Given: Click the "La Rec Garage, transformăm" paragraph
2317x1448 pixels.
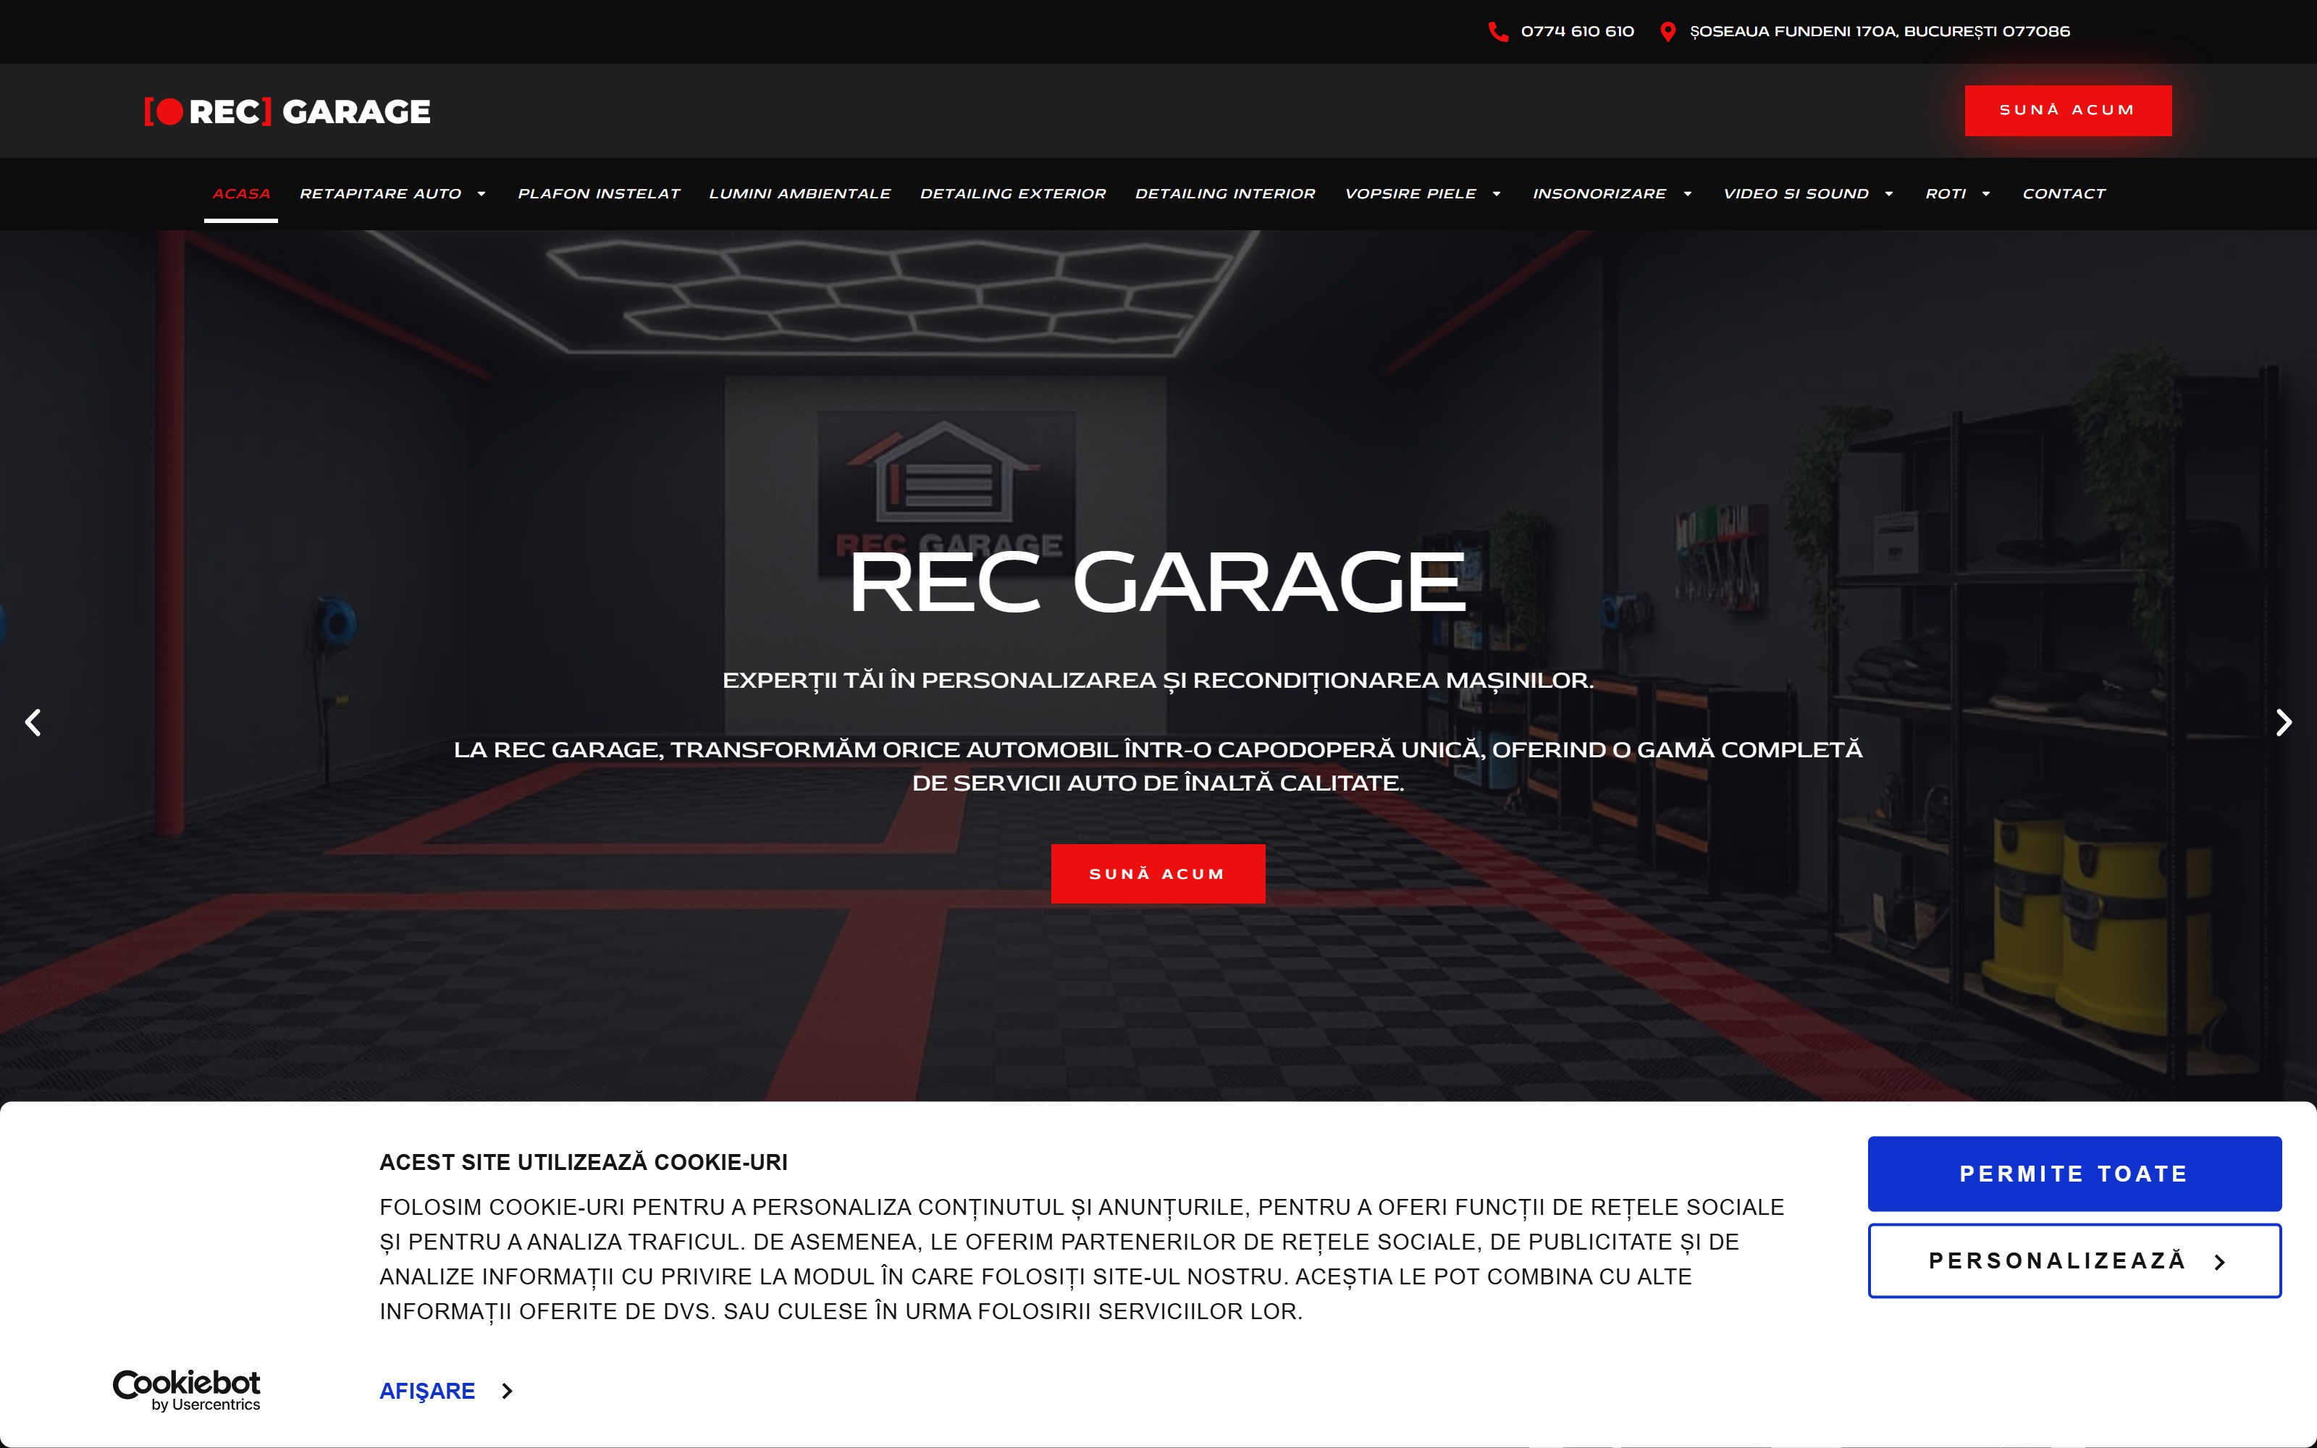Looking at the screenshot, I should (1158, 766).
